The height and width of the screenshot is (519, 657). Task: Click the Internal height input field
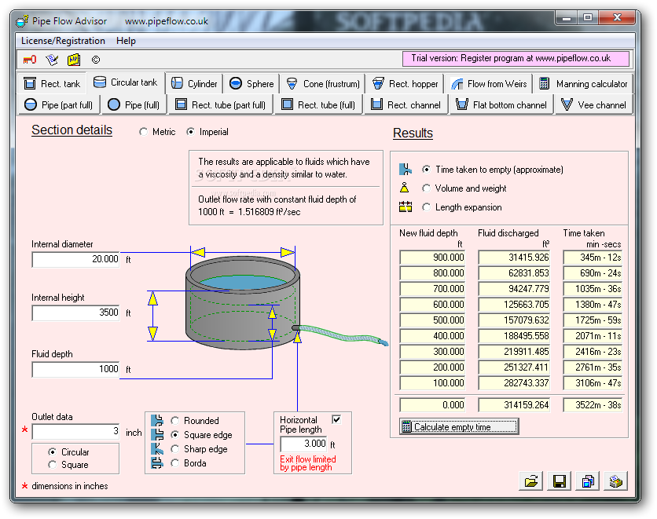(76, 313)
